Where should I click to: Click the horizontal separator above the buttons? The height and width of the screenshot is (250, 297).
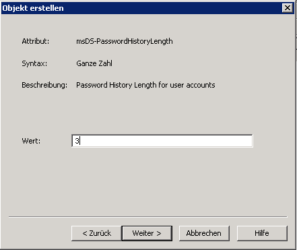point(148,217)
